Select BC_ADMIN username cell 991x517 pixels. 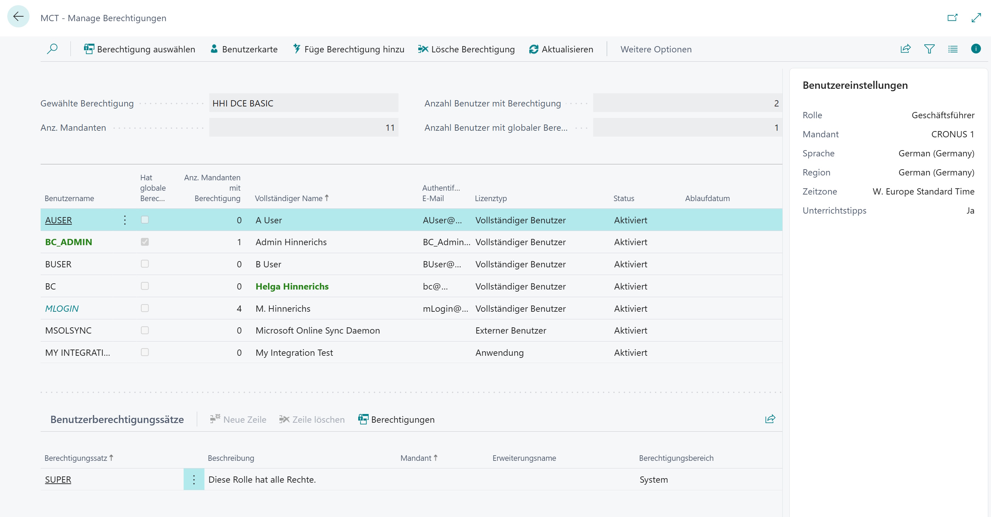[x=68, y=242]
